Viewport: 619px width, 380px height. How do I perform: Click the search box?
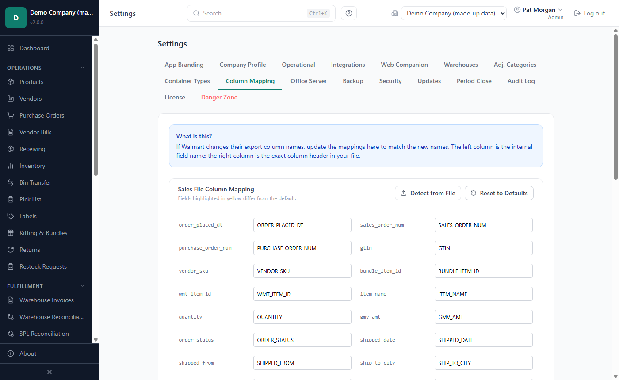pyautogui.click(x=261, y=13)
